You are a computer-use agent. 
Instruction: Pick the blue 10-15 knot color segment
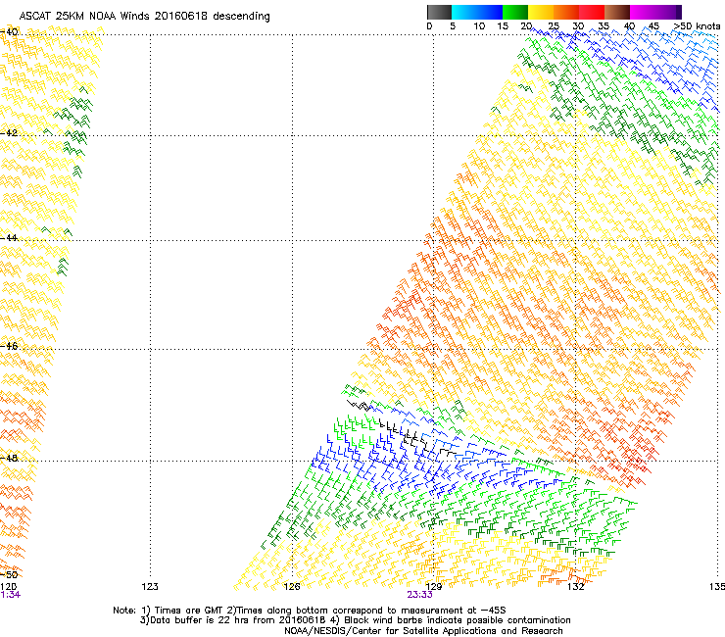[x=490, y=12]
